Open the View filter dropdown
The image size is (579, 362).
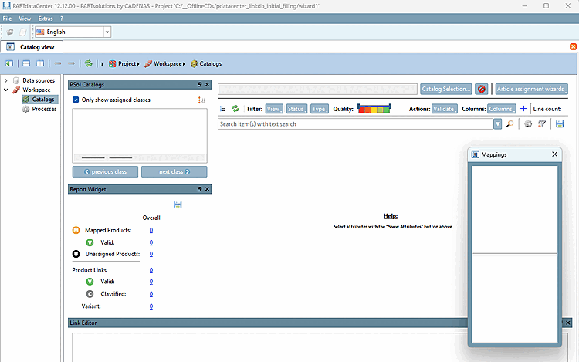[274, 109]
